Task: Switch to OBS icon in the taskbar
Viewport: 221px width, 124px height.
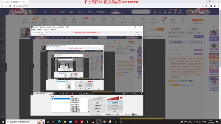Action: coord(99,122)
